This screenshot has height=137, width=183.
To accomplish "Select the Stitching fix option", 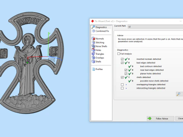I will (x=100, y=42).
